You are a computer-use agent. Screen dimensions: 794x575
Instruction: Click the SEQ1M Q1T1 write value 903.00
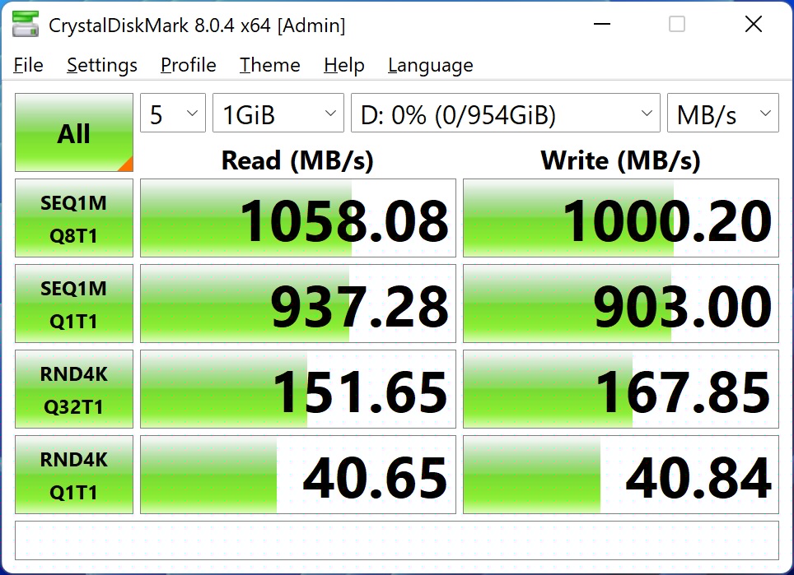pyautogui.click(x=621, y=304)
